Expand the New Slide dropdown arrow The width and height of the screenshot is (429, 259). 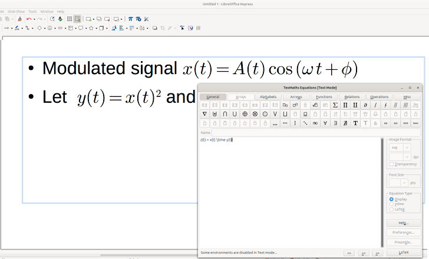click(x=94, y=19)
